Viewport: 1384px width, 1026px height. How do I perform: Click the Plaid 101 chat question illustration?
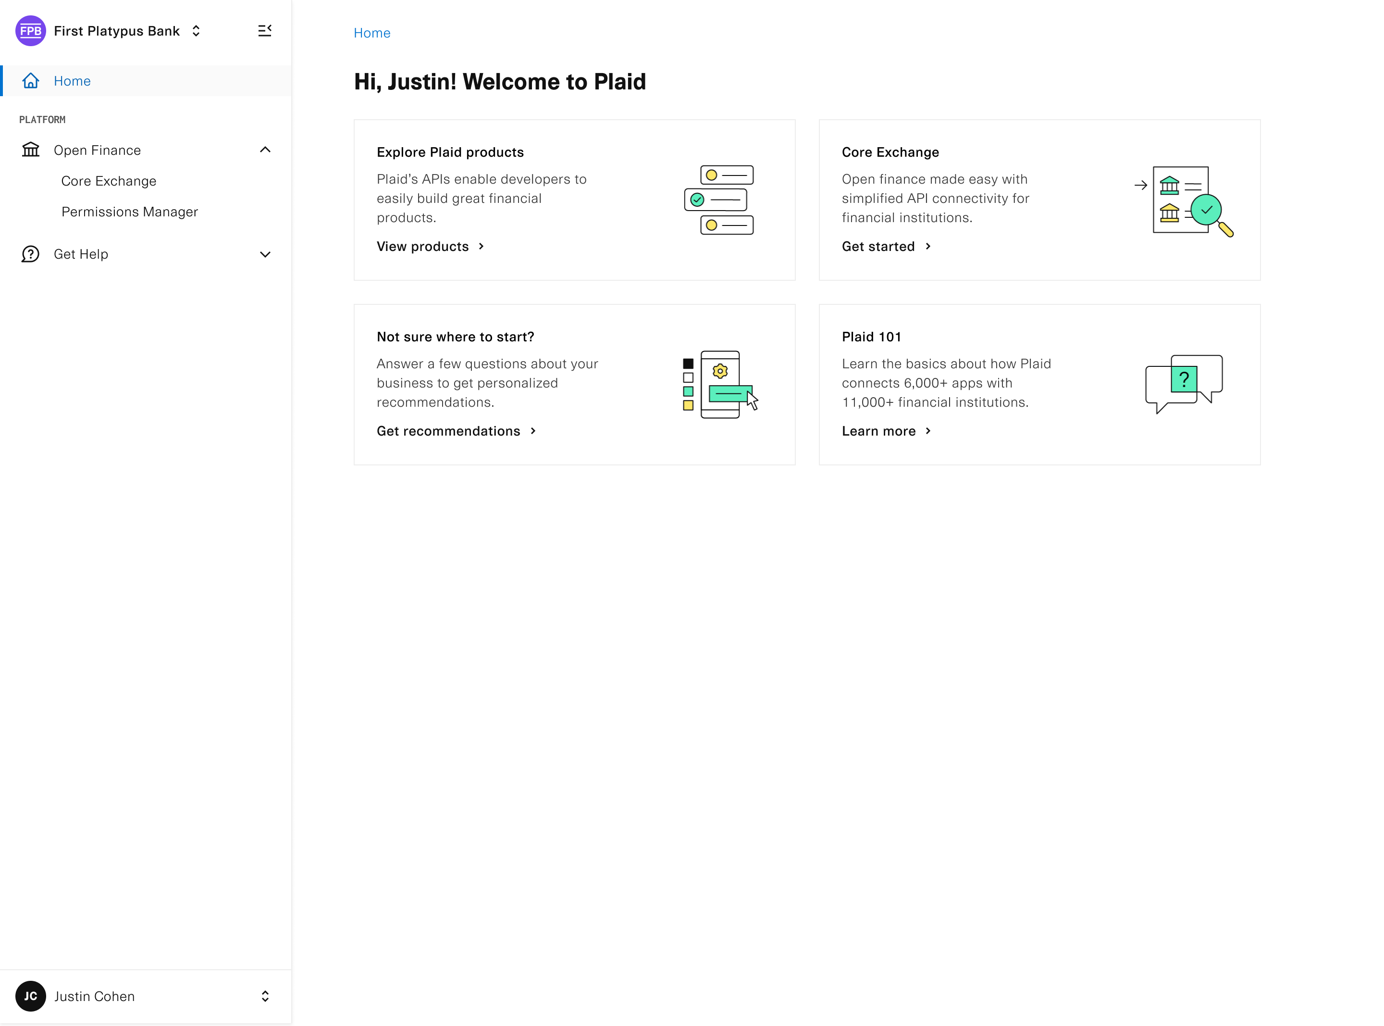click(1184, 384)
